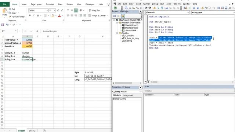Toggle Top Align in Alignment group
The image size is (235, 132).
pos(68,10)
